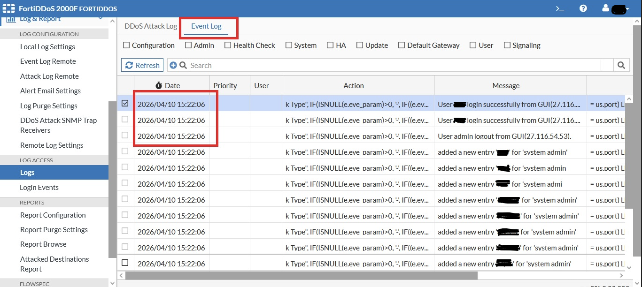Click the search button at right of search bar
The image size is (642, 287).
(x=621, y=65)
